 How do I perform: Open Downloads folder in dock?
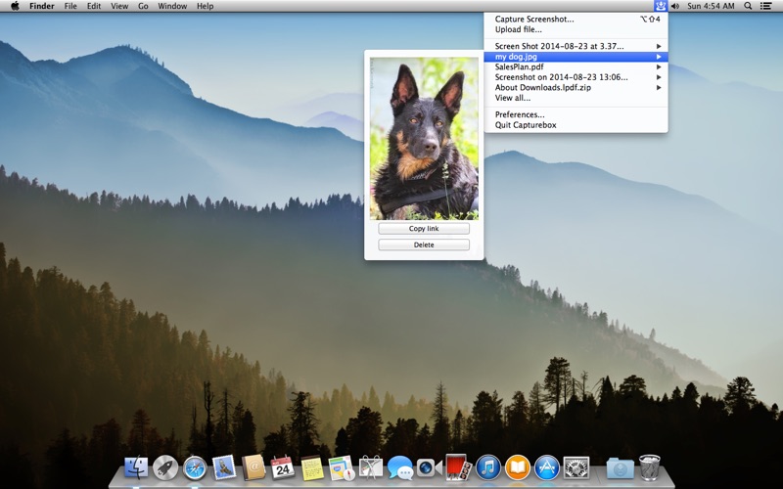[621, 468]
